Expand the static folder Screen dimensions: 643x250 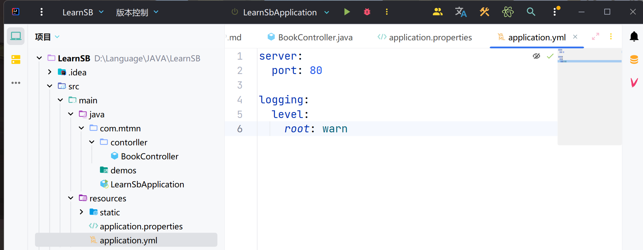(x=82, y=212)
